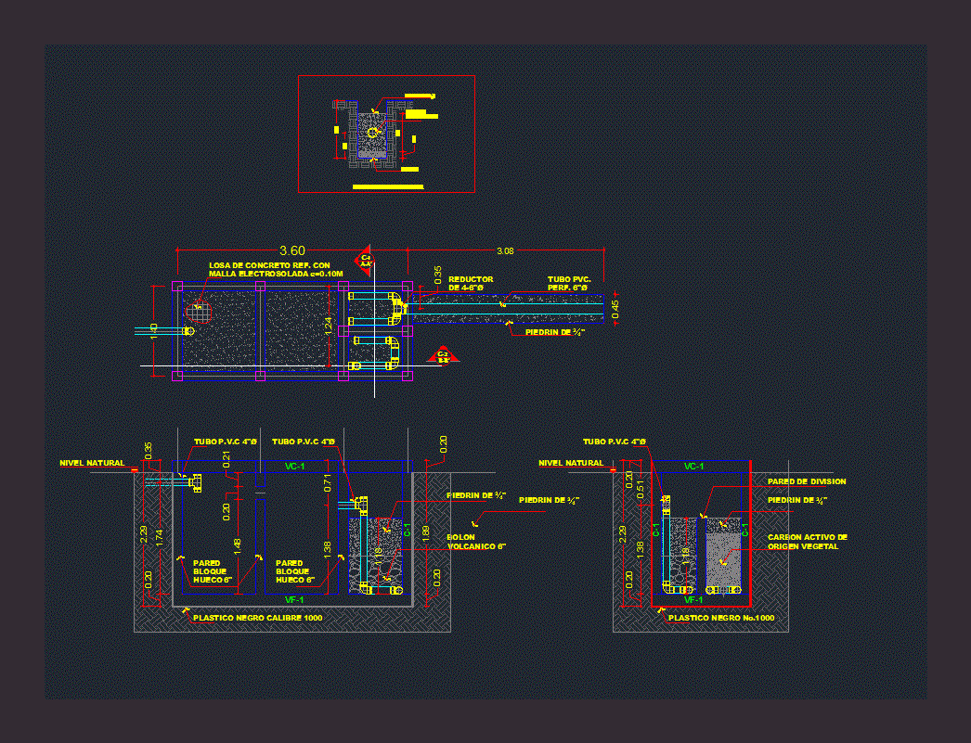Viewport: 971px width, 743px height.
Task: Click the 1.48 dimension in the left section
Action: 238,546
